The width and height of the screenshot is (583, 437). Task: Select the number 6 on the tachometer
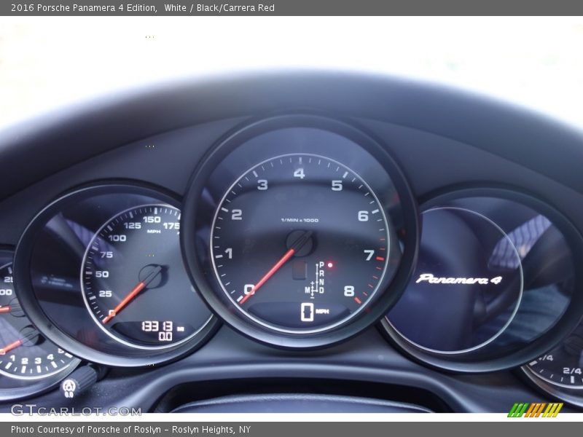363,216
